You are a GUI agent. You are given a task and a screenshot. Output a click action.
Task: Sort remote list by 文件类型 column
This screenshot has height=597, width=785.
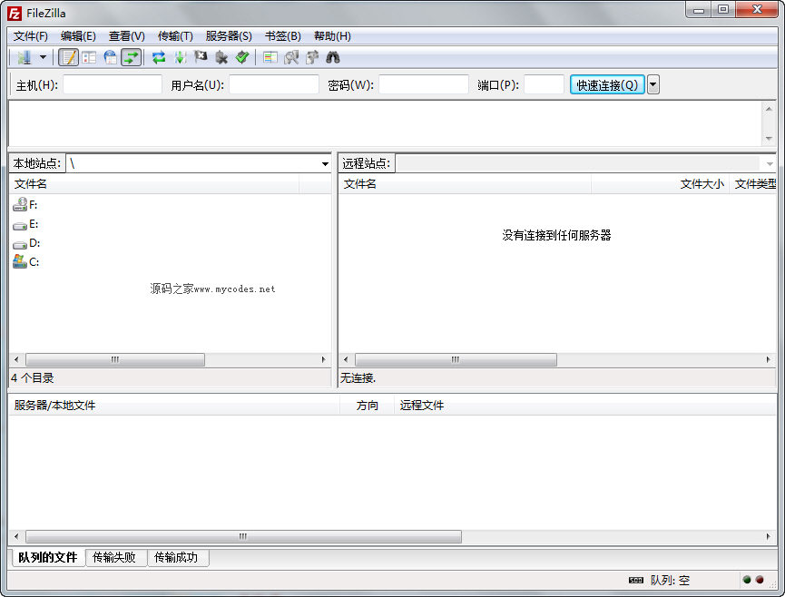tap(753, 184)
